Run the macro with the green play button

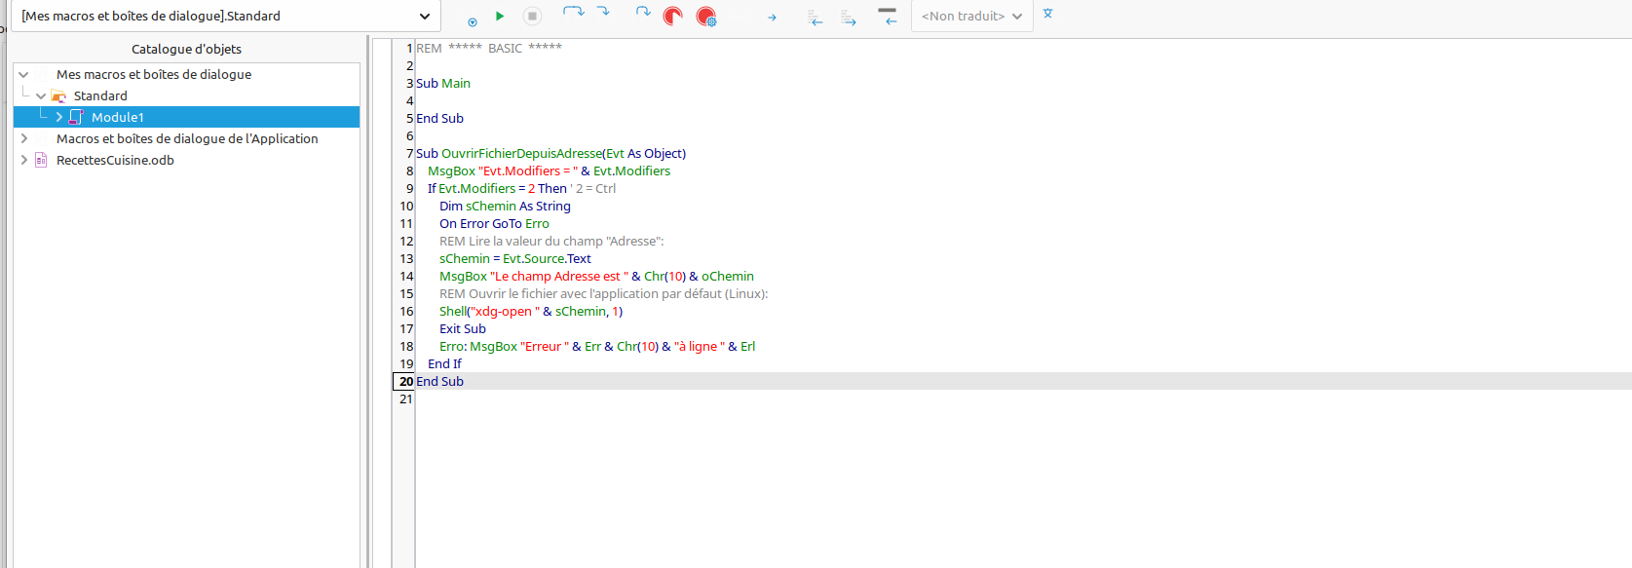coord(500,16)
